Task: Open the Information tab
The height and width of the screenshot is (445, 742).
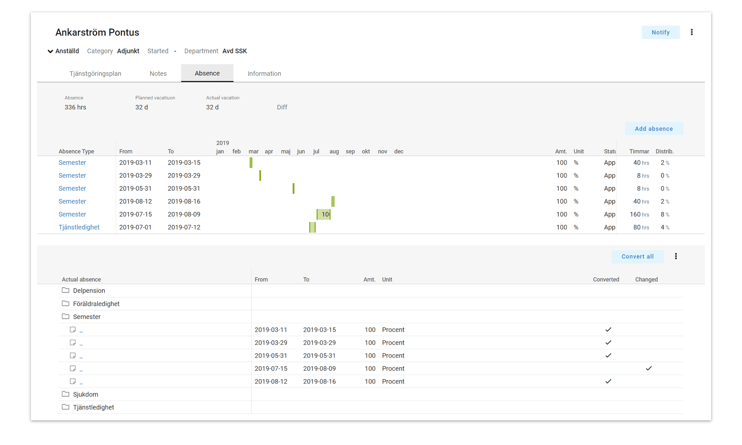Action: [x=264, y=73]
